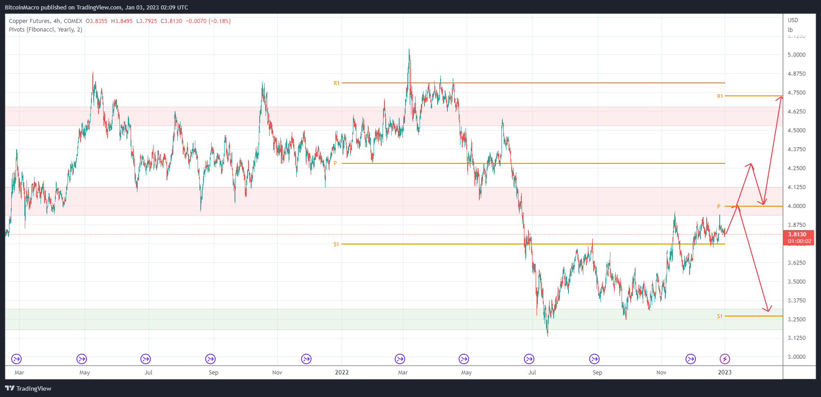Image resolution: width=821 pixels, height=397 pixels.
Task: Click the high value H3.8495
Action: (122, 21)
